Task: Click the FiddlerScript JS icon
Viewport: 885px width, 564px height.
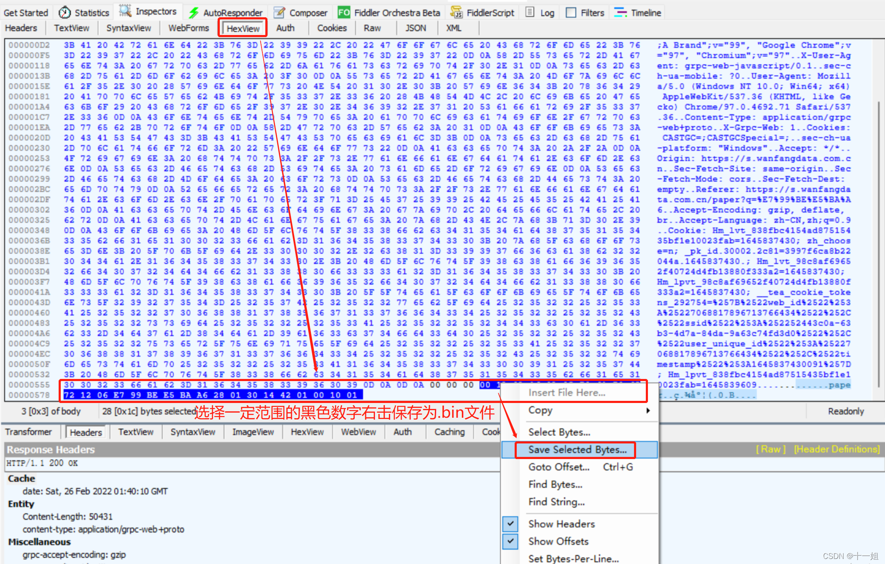Action: 456,13
